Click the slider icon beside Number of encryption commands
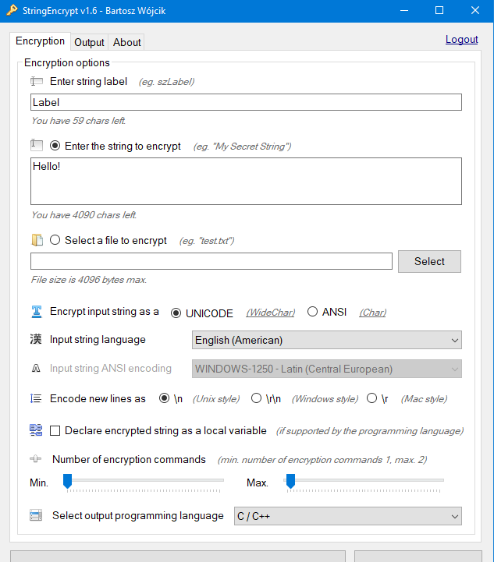The height and width of the screenshot is (562, 494). [x=36, y=459]
